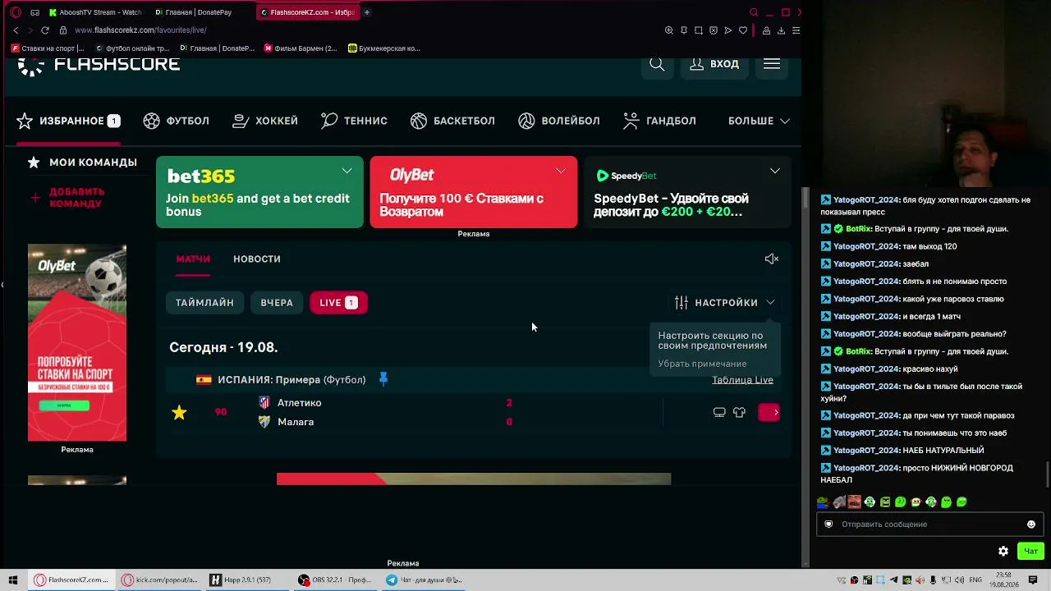Open the ИЗБРАННОЕ favourites section
This screenshot has height=591, width=1051.
point(68,121)
